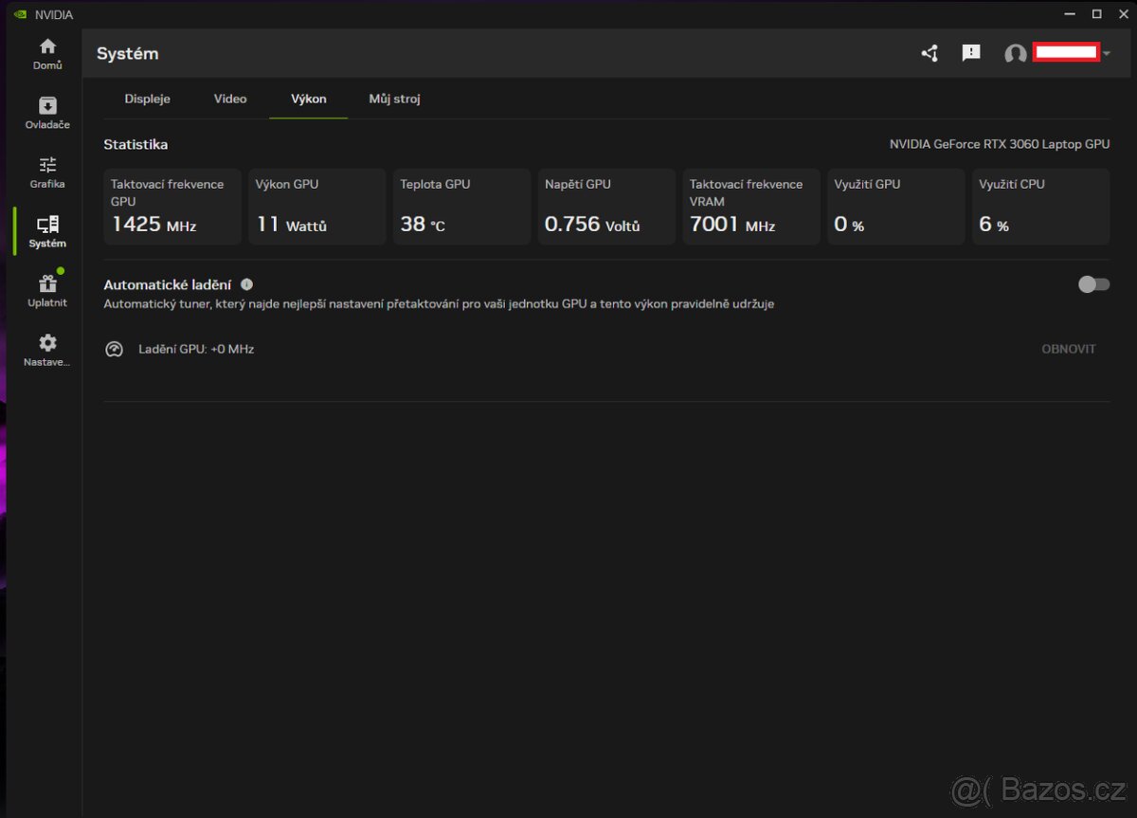Click the Ladění GPU: +0 MHz row

[x=195, y=349]
